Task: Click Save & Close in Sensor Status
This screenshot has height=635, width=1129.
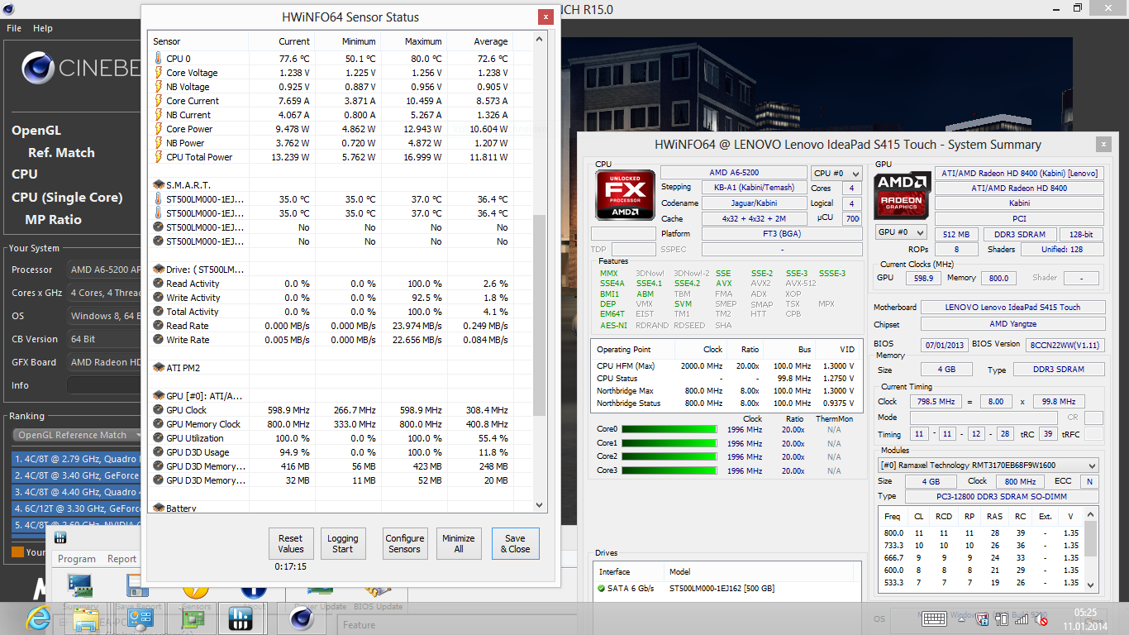Action: (x=515, y=543)
